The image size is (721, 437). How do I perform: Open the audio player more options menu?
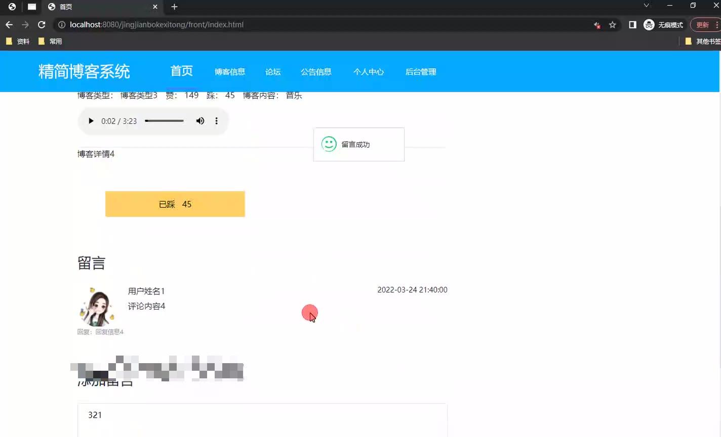point(216,121)
